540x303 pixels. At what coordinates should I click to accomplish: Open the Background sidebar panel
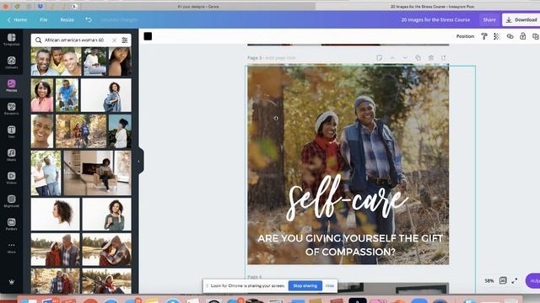11,201
